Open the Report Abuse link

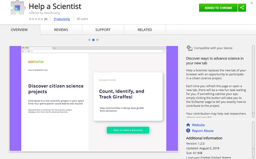[203, 131]
